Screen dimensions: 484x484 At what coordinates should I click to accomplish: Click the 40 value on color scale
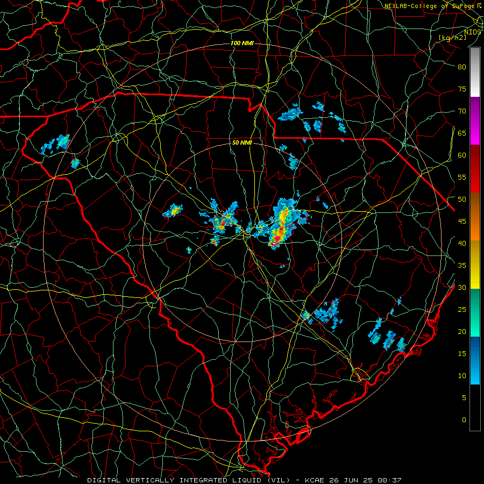462,244
